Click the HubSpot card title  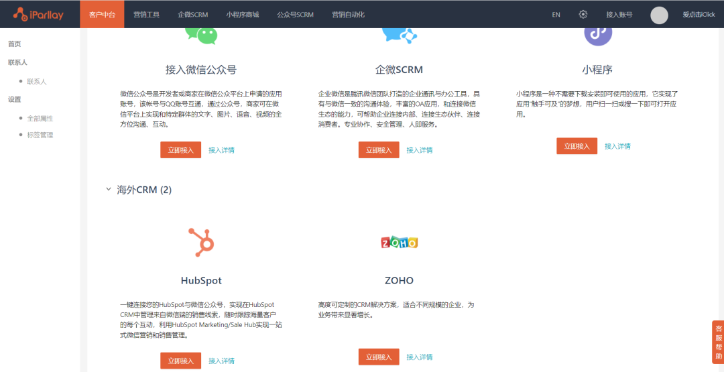click(201, 280)
